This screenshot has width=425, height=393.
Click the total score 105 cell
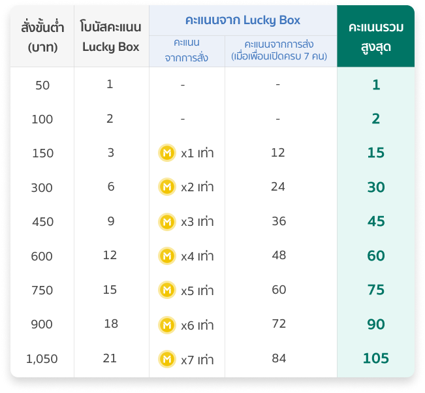(375, 358)
